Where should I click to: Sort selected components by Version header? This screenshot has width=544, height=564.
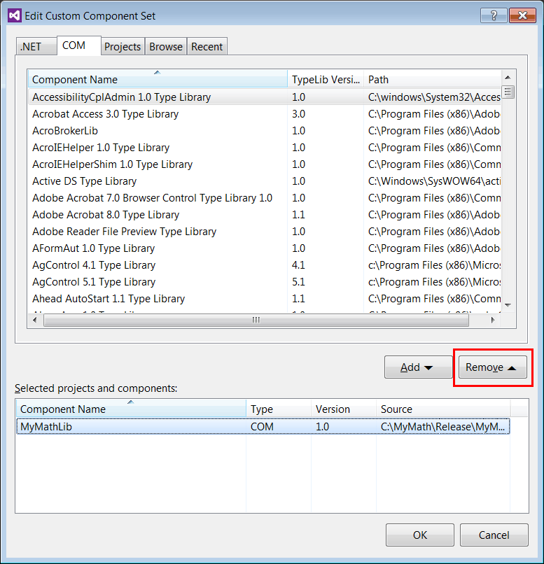344,409
